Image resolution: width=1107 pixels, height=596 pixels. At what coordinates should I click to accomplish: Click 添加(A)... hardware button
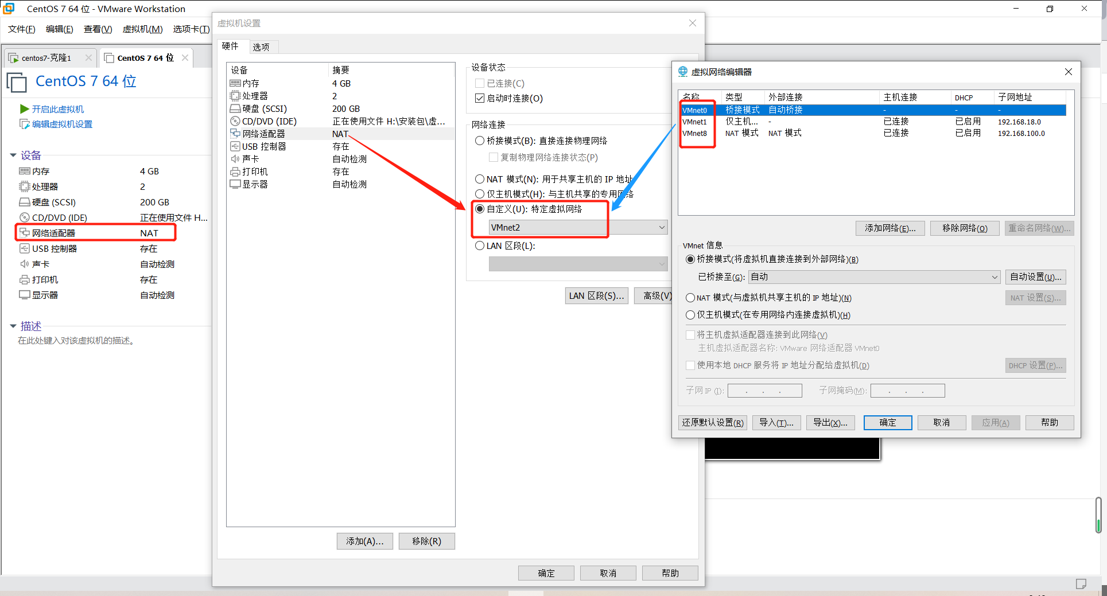(x=365, y=541)
